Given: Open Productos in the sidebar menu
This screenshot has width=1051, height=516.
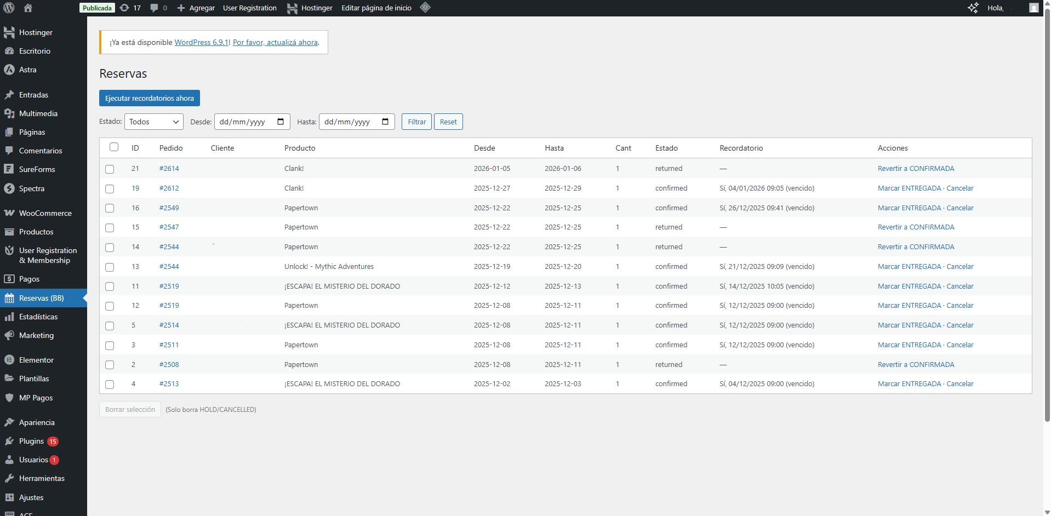Looking at the screenshot, I should 36,232.
